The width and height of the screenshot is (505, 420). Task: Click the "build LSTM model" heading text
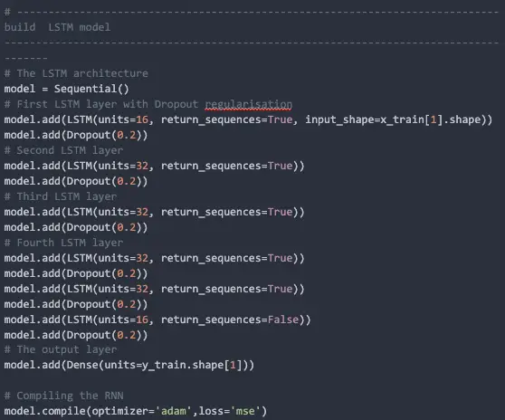(57, 27)
